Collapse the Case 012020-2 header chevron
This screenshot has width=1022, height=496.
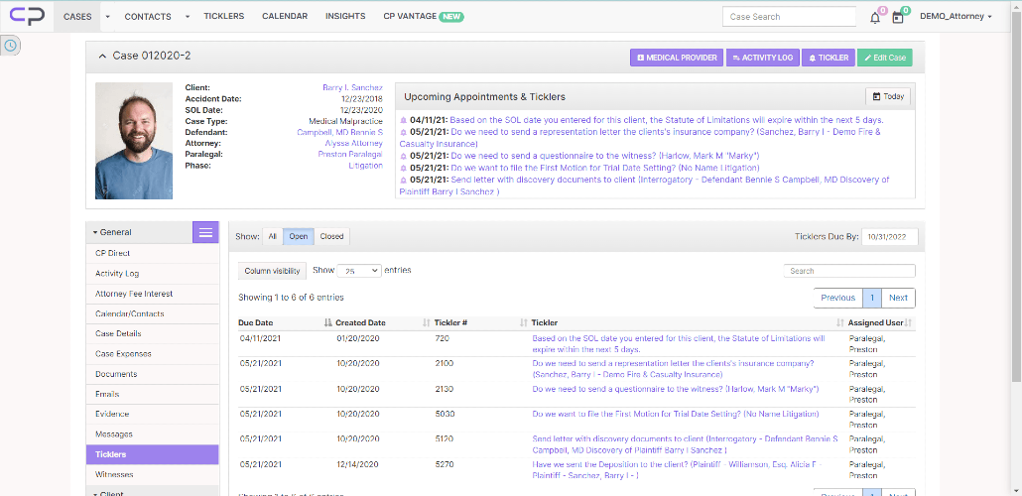[x=102, y=57]
